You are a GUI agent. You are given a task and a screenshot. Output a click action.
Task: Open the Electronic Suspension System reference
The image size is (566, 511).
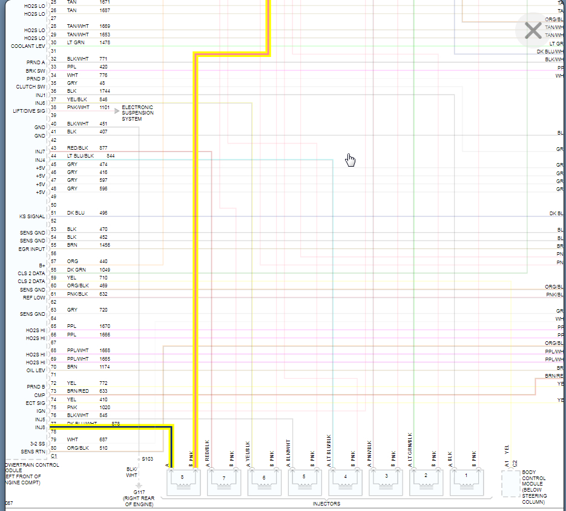point(137,113)
